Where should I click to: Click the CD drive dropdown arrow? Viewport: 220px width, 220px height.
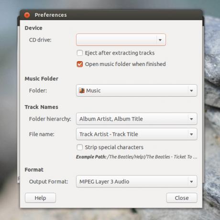(160, 40)
